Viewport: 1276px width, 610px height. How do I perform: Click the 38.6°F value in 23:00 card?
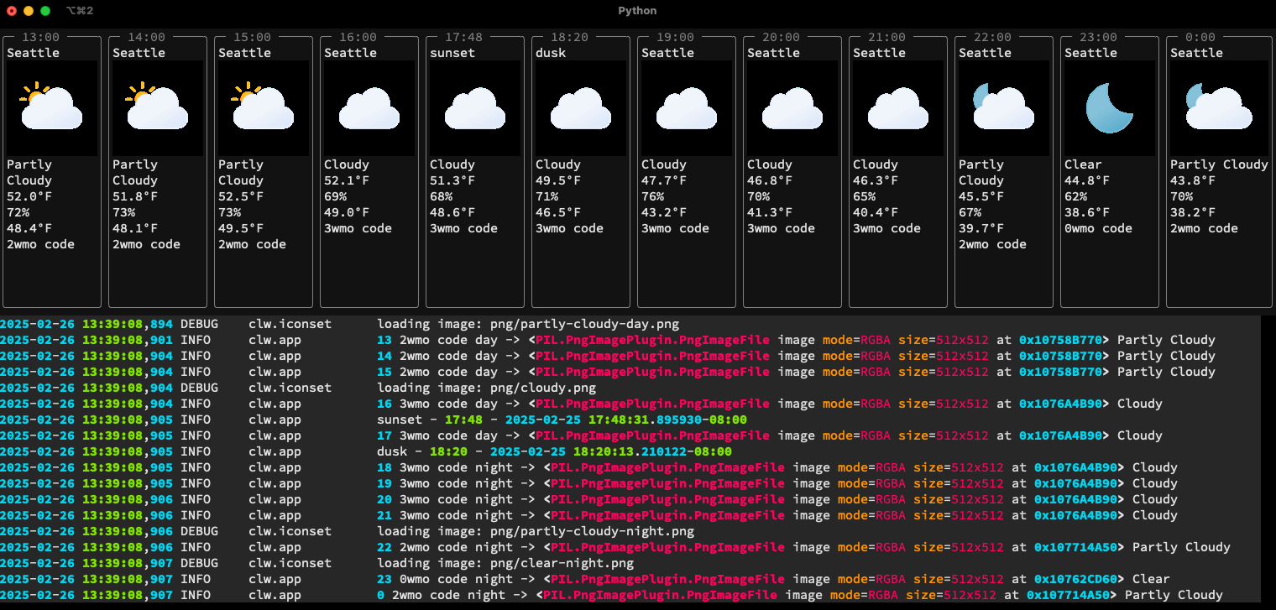point(1087,212)
